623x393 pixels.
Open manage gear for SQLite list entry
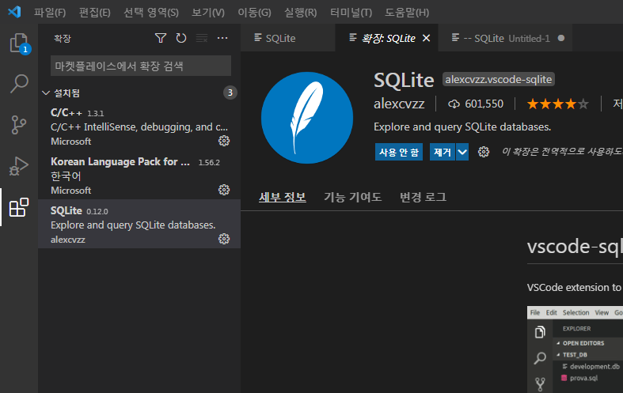click(224, 239)
